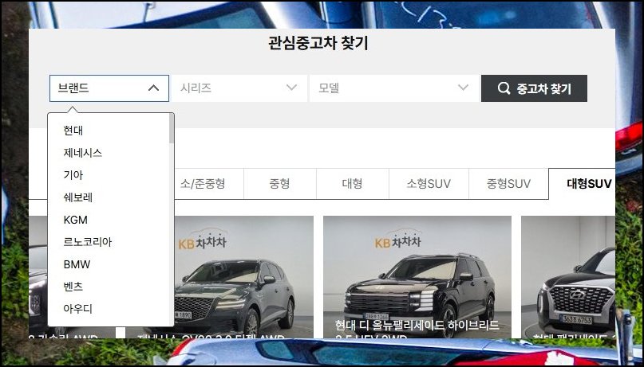The width and height of the screenshot is (644, 367).
Task: Open the 모델 model dropdown
Action: click(x=394, y=88)
